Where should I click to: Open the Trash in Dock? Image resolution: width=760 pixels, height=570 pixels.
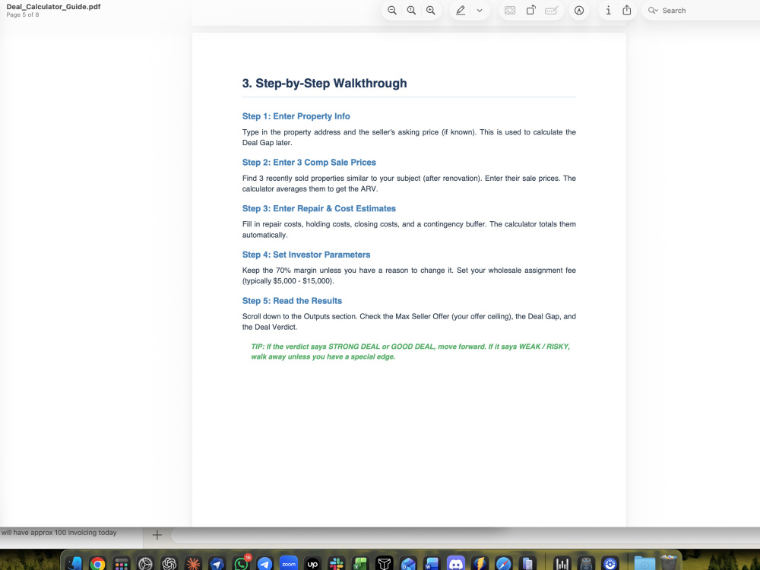(669, 562)
